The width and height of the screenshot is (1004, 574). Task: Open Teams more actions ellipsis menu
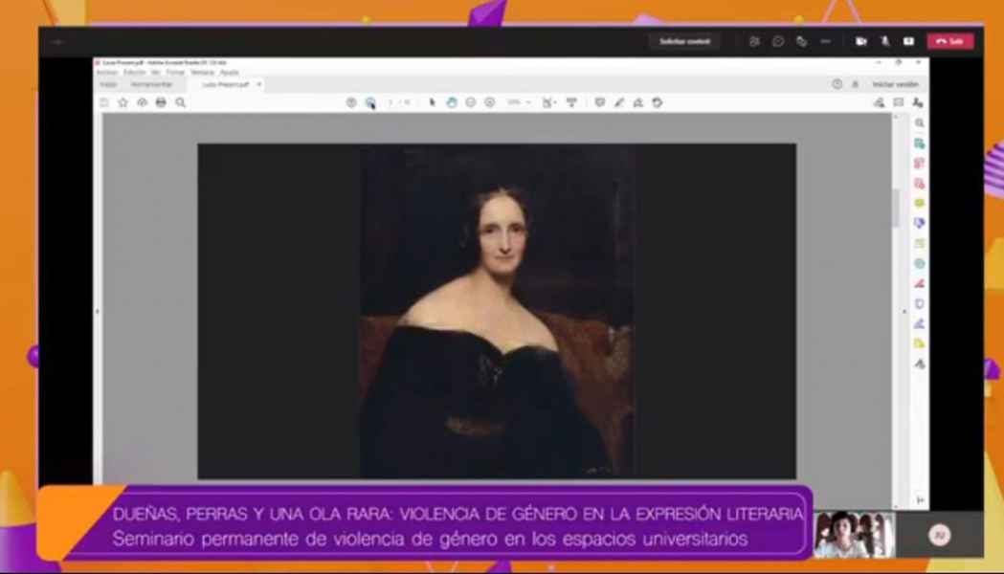(825, 41)
